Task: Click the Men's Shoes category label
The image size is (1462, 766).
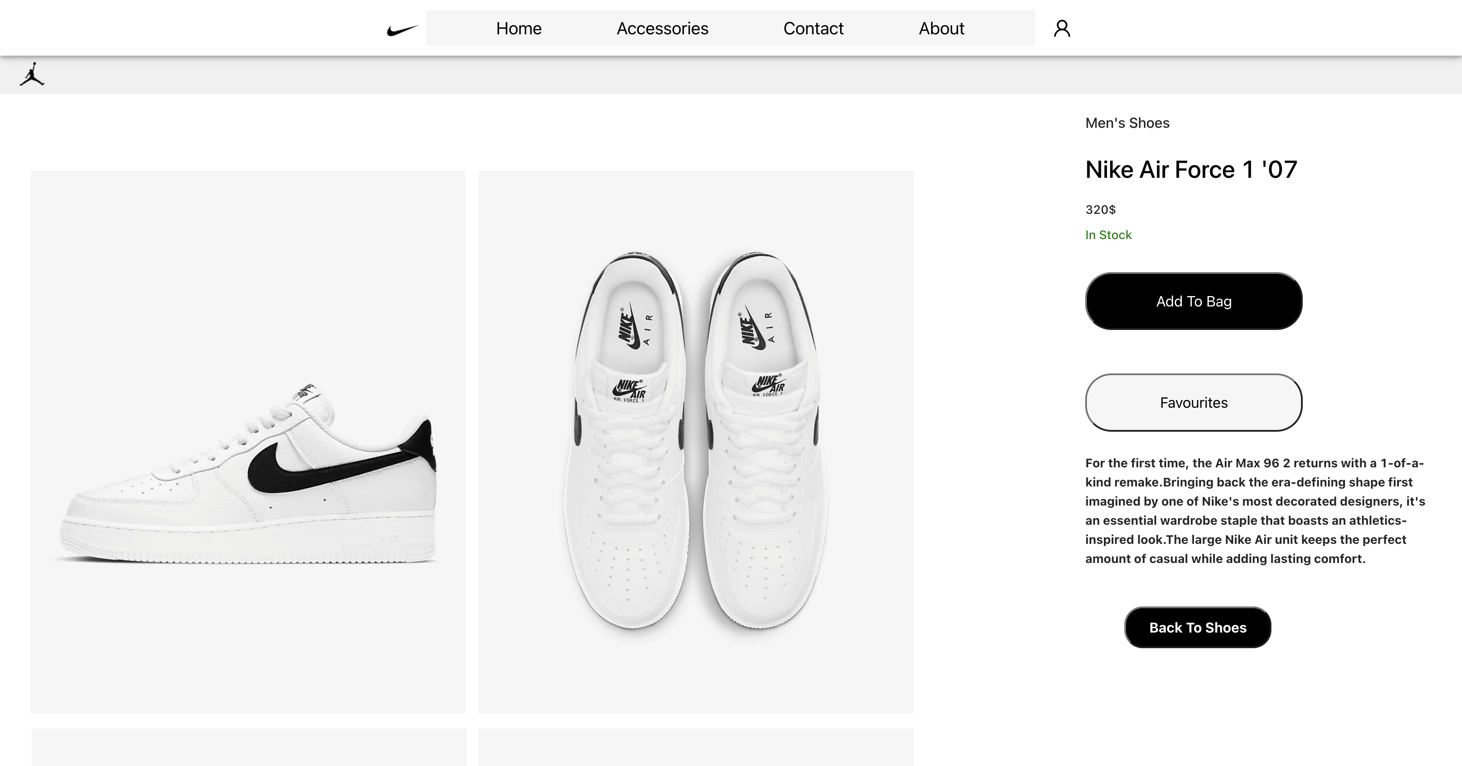Action: pos(1127,123)
